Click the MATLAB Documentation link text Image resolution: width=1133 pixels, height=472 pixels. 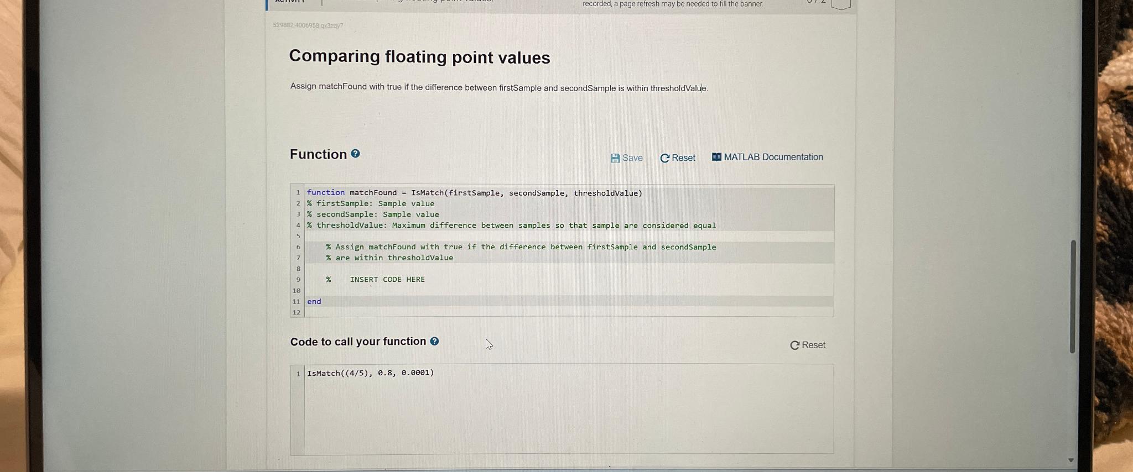point(773,157)
